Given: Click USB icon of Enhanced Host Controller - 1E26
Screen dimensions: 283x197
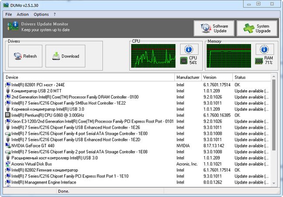Looking at the screenshot, I should [8, 127].
